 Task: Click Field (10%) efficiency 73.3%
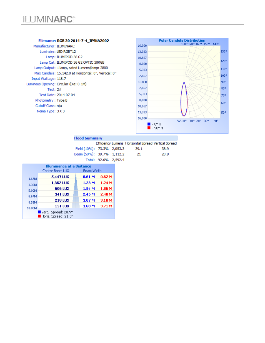click(x=103, y=149)
